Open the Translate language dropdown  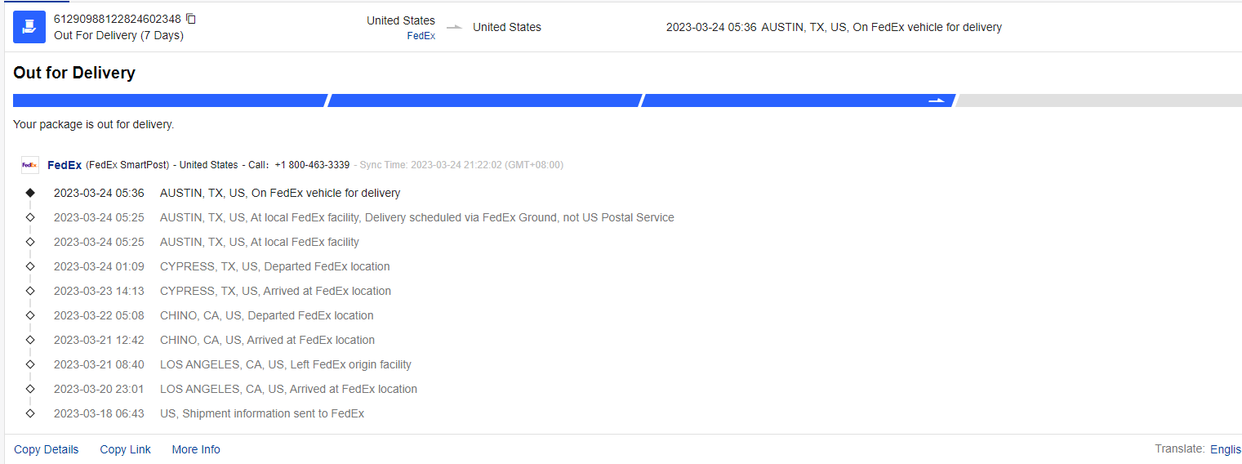pos(1225,449)
